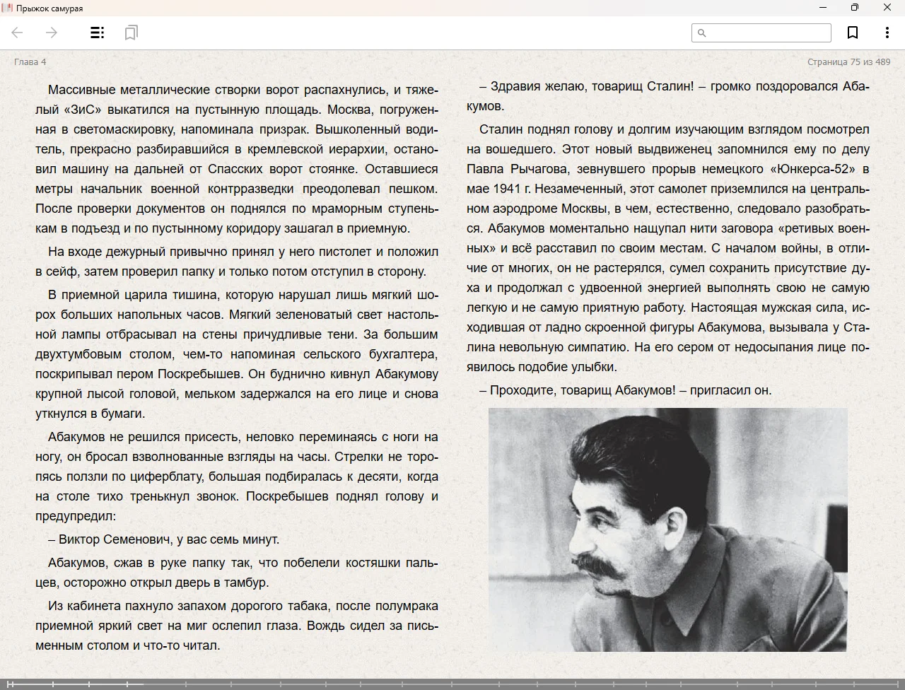Open the table of contents
This screenshot has height=690, width=905.
[98, 33]
